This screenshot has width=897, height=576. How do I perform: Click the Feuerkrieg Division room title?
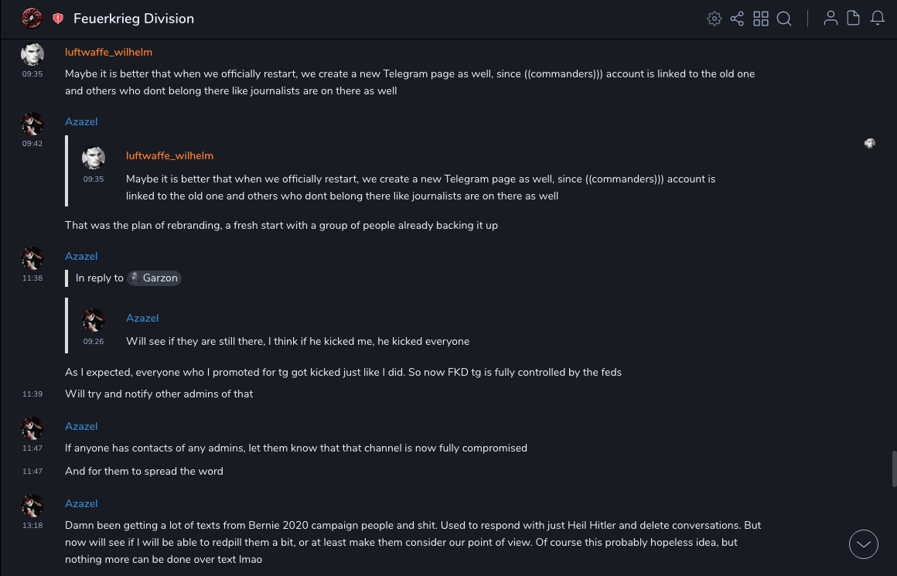tap(134, 19)
